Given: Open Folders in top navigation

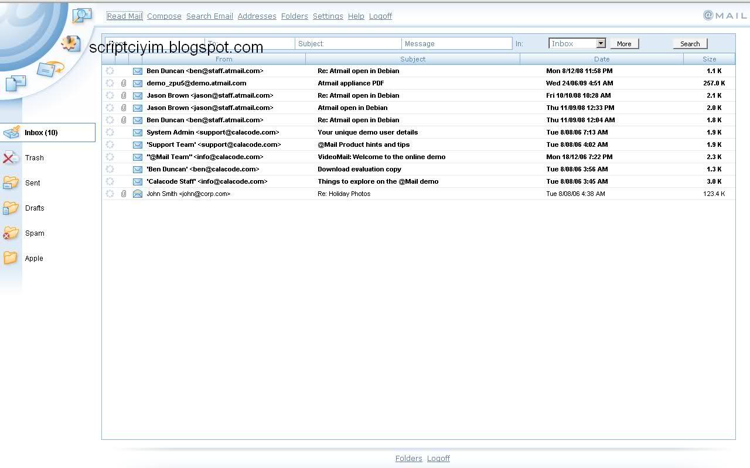Looking at the screenshot, I should (294, 16).
